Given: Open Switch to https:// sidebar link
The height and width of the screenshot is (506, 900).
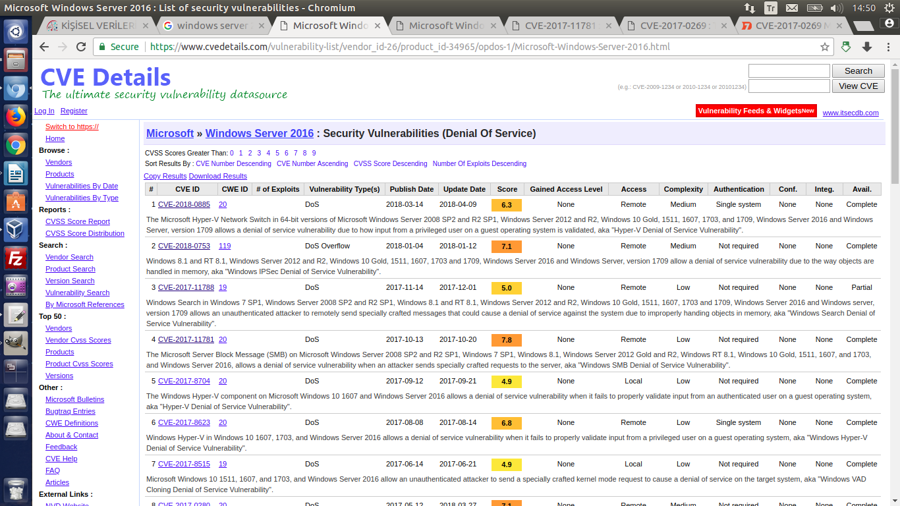Looking at the screenshot, I should [x=72, y=126].
